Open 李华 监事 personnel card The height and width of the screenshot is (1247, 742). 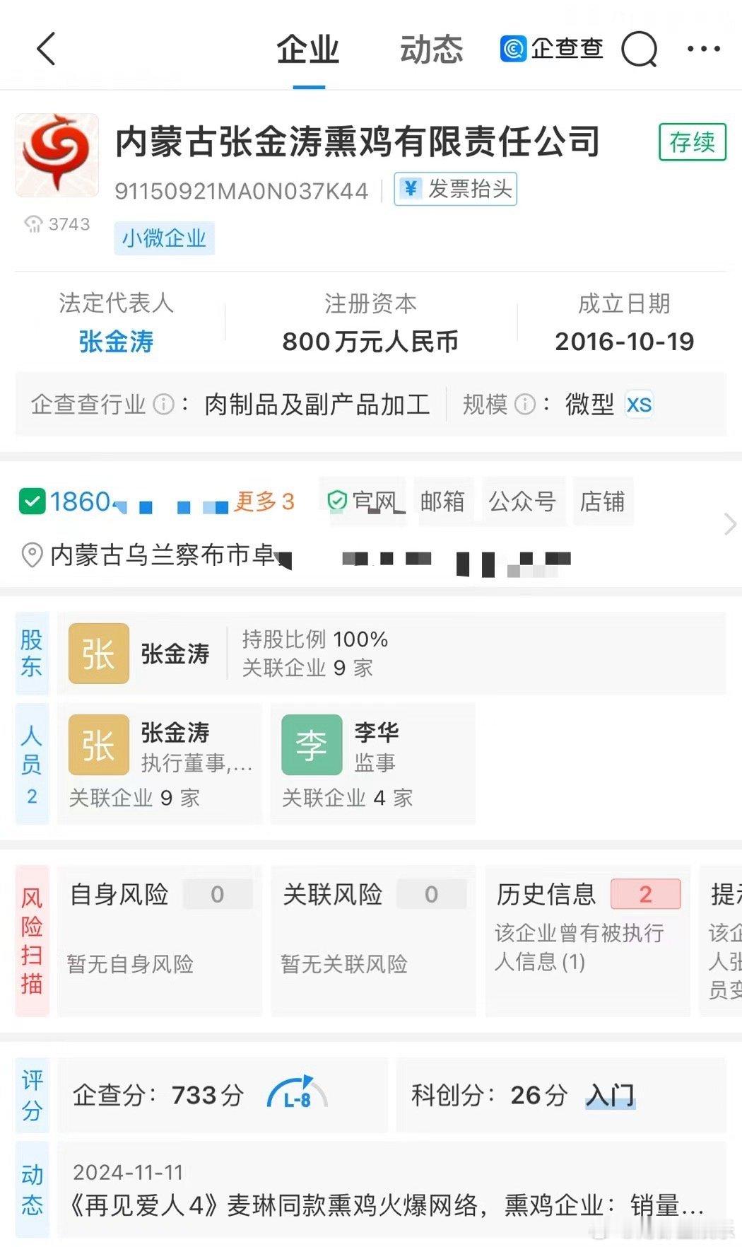[373, 763]
